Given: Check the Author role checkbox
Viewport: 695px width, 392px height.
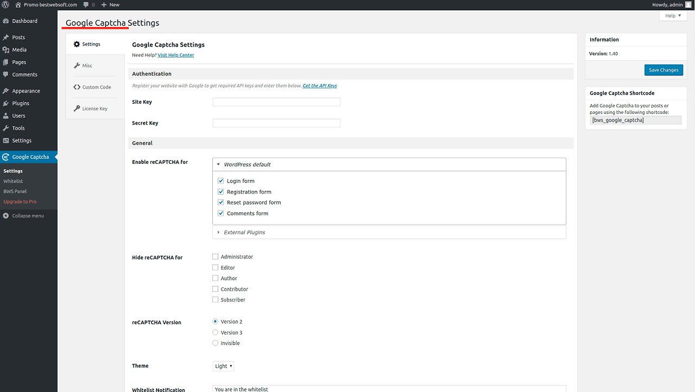Looking at the screenshot, I should [x=216, y=279].
